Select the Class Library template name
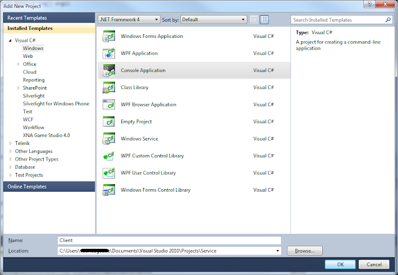The image size is (398, 275). [134, 87]
